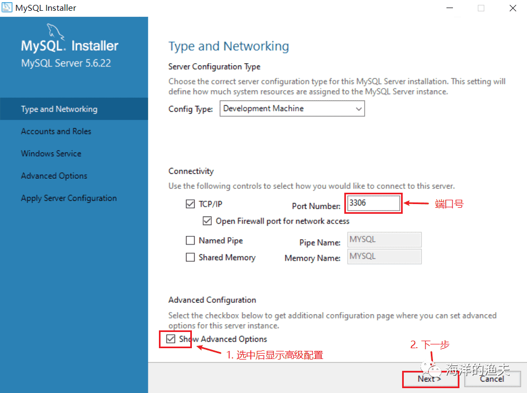This screenshot has width=527, height=393.
Task: Enable the Named Pipe checkbox
Action: click(190, 241)
